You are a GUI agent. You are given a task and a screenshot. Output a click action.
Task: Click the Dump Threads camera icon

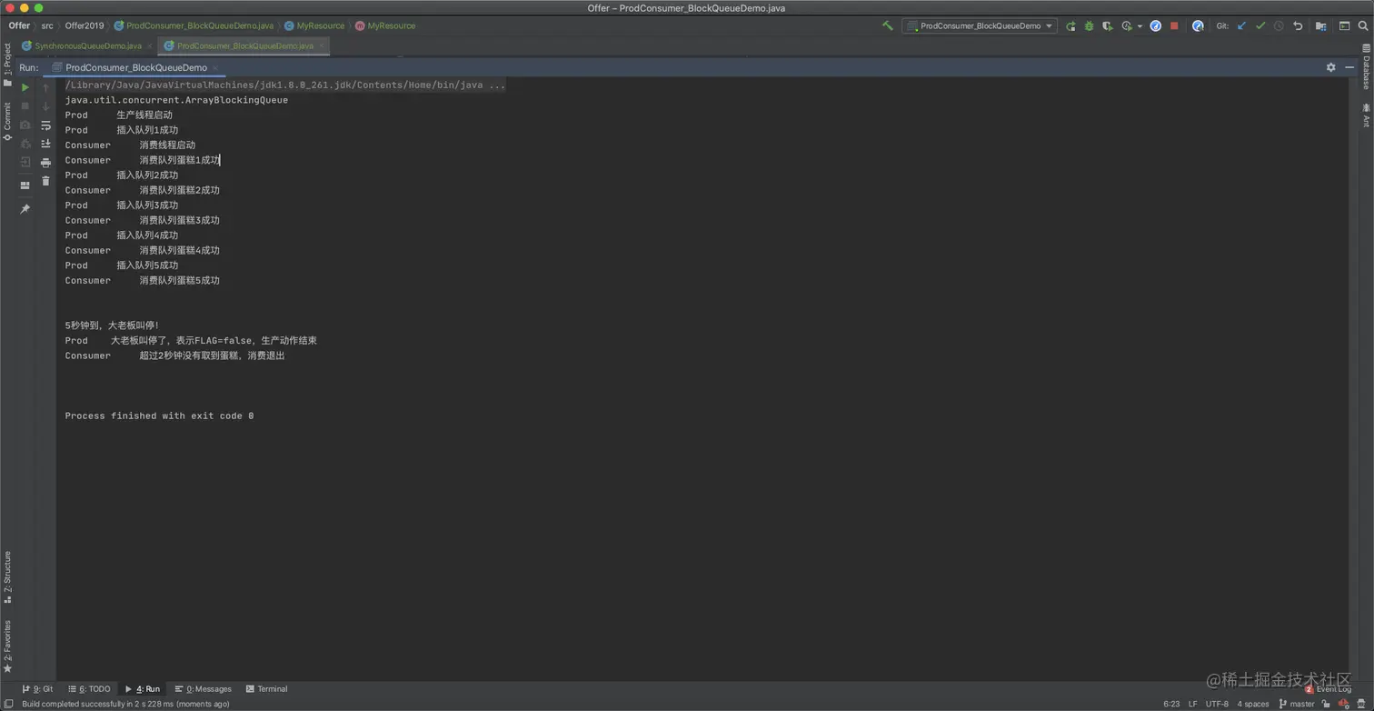[25, 125]
